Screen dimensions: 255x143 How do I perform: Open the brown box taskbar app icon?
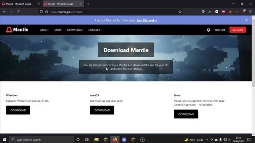(133, 139)
